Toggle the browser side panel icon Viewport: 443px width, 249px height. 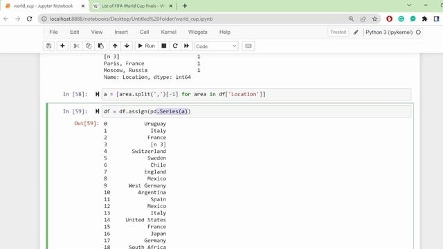tap(437, 19)
